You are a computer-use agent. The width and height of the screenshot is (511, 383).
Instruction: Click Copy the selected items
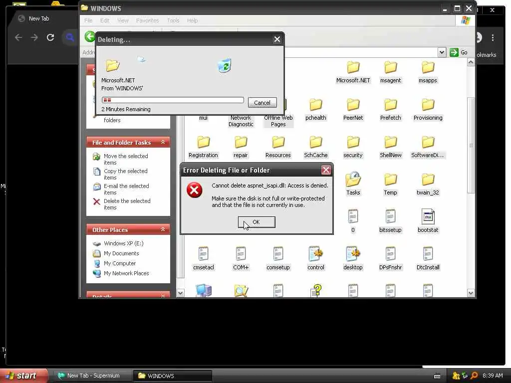(x=125, y=174)
